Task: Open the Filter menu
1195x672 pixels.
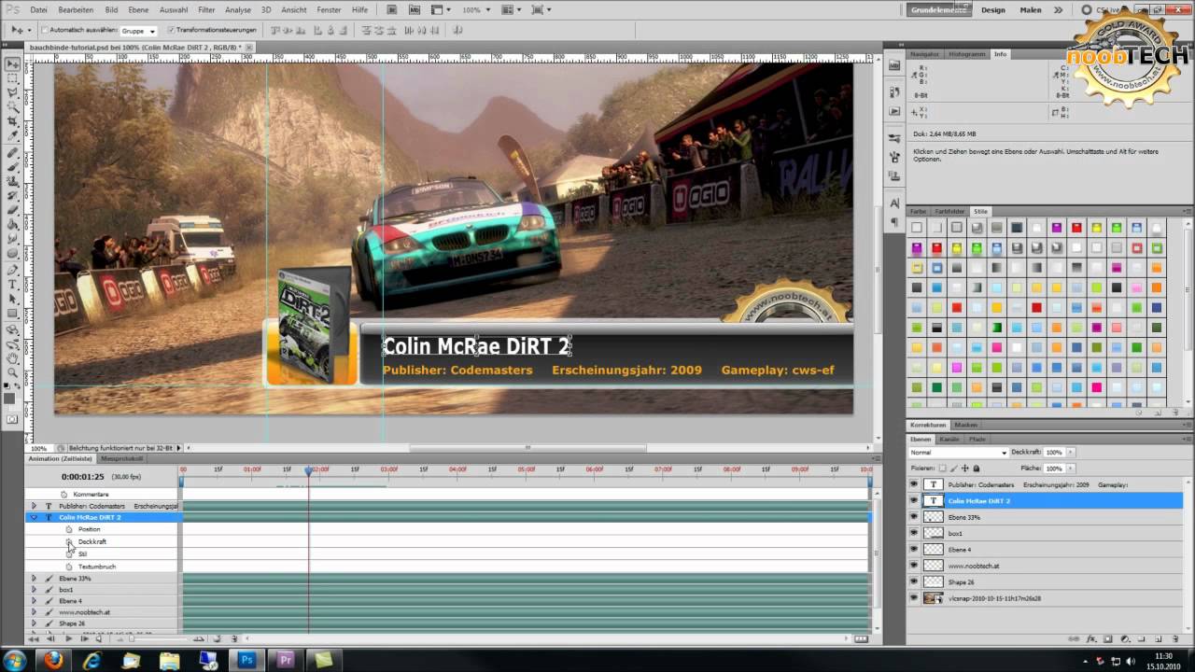Action: pyautogui.click(x=206, y=9)
